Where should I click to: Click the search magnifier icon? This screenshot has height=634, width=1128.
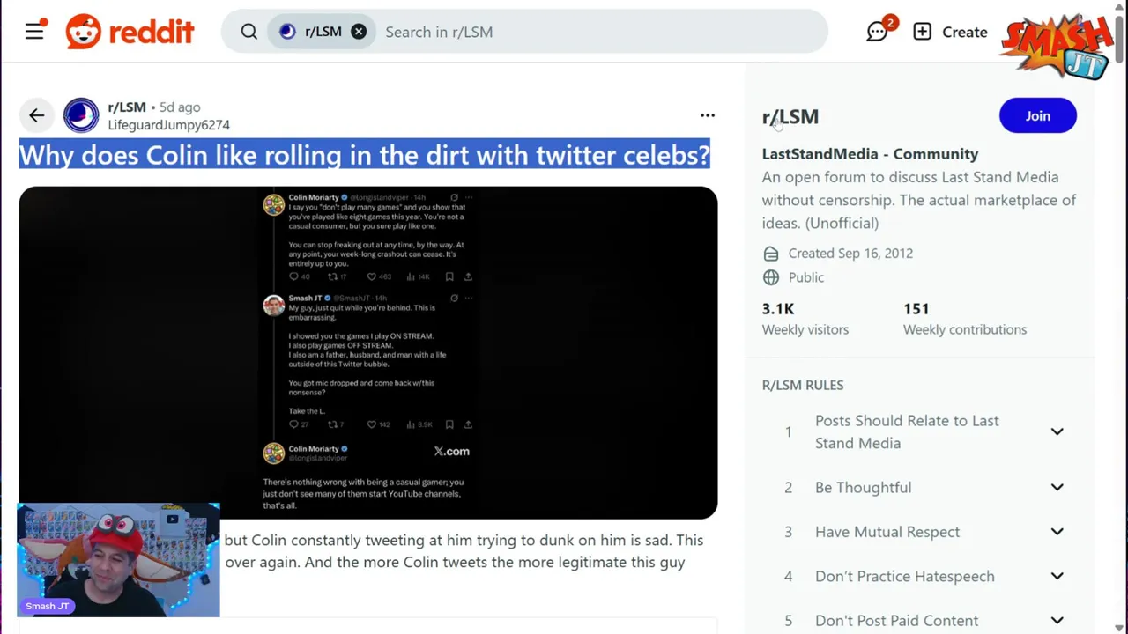tap(249, 32)
